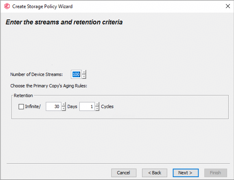Go to previous step with Back
Screen dimensions: 234x180
click(155, 173)
